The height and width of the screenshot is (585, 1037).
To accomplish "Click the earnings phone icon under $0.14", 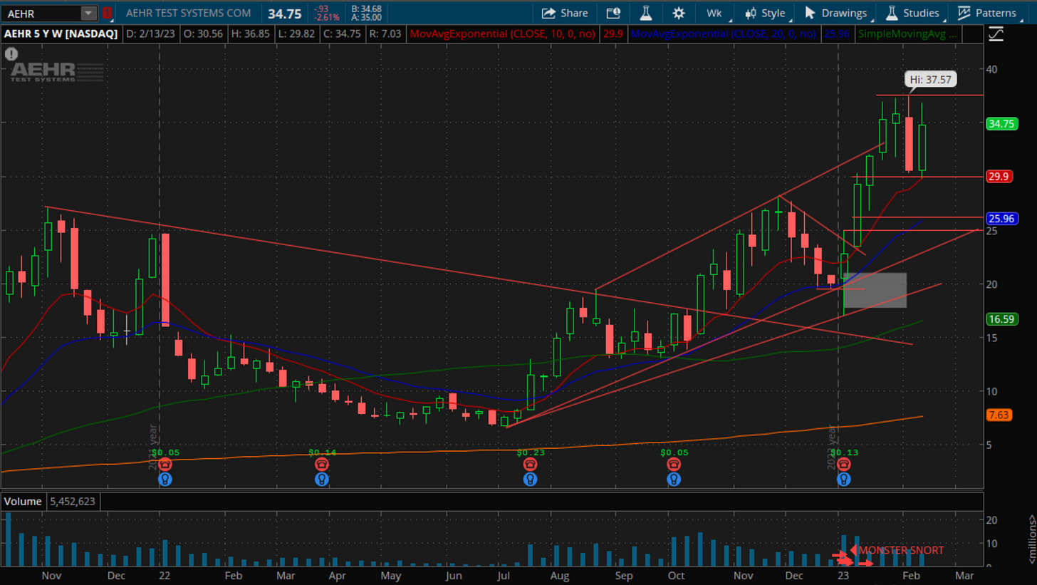I will coord(322,465).
